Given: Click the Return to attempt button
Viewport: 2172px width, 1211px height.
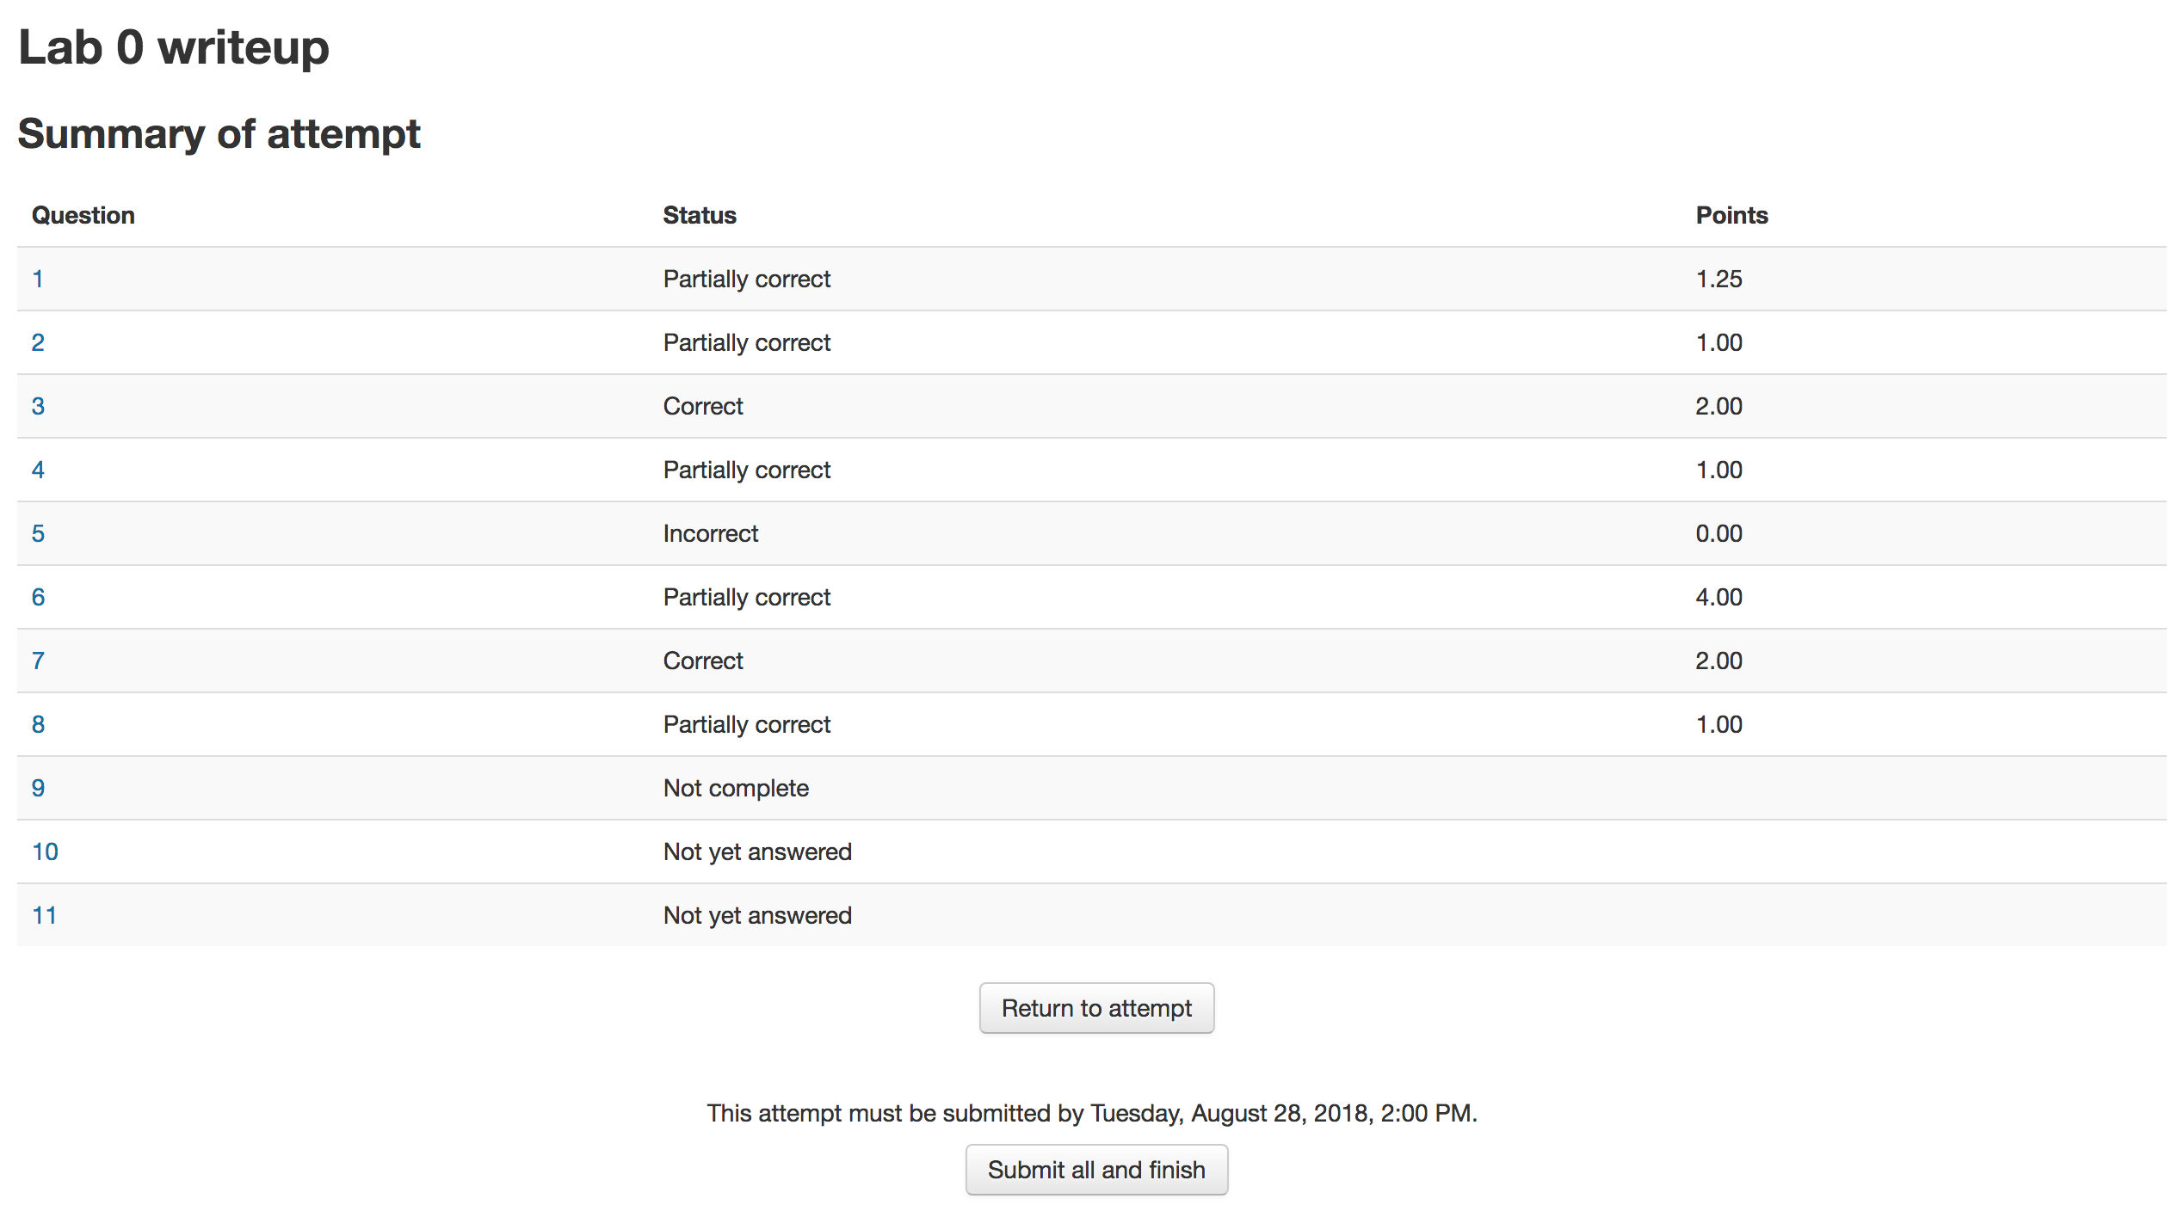Looking at the screenshot, I should tap(1096, 1008).
